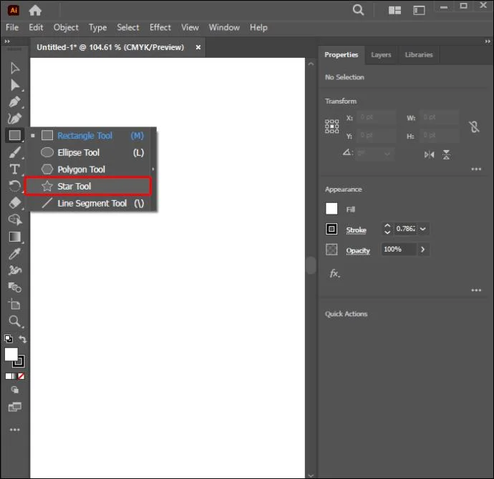Select the Zoom tool
Image resolution: width=494 pixels, height=479 pixels.
14,321
